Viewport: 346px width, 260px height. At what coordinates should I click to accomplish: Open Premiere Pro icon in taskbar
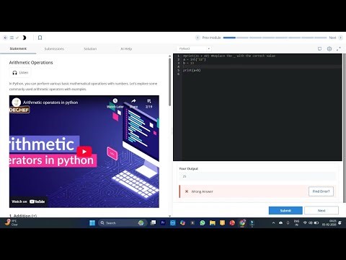pos(163,223)
